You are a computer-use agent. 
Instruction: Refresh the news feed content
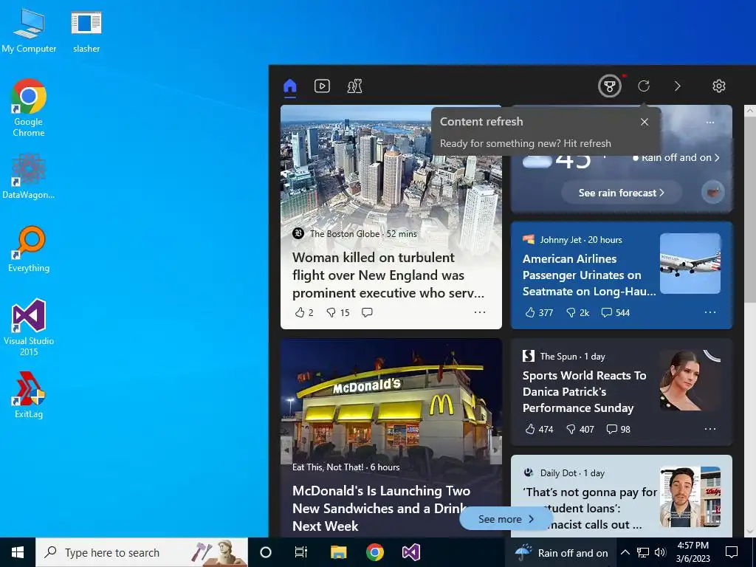pyautogui.click(x=644, y=86)
